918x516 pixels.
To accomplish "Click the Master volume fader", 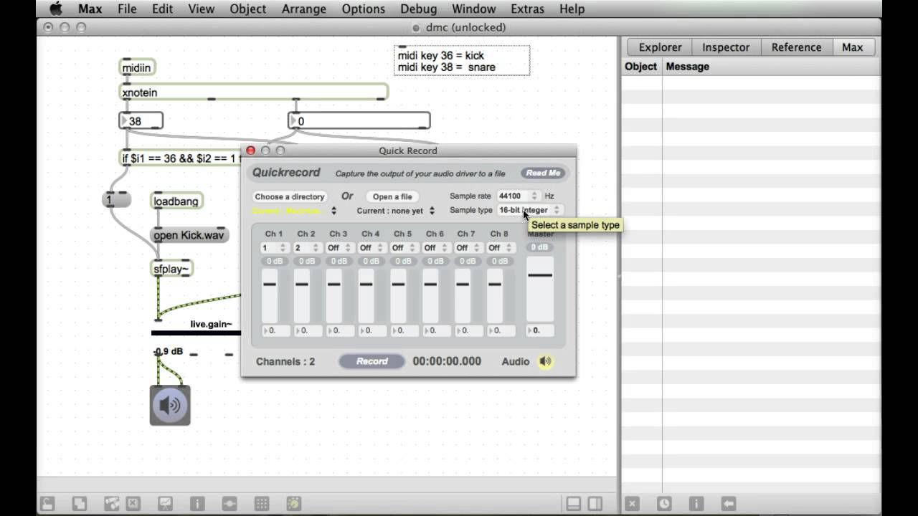I will (540, 288).
